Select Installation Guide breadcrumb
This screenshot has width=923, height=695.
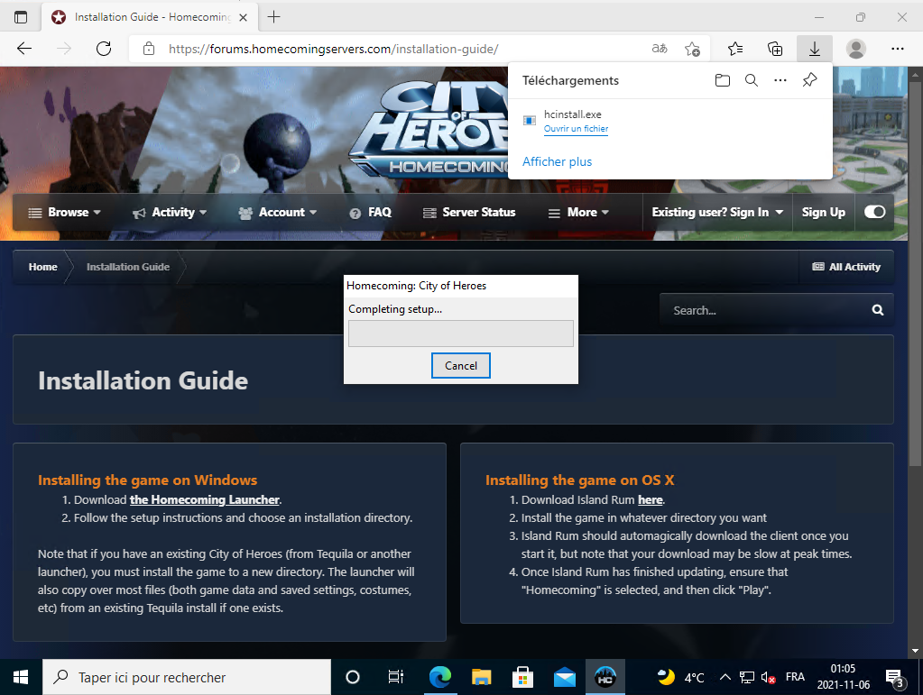tap(128, 267)
